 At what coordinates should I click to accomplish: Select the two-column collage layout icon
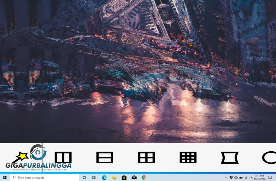pos(63,157)
